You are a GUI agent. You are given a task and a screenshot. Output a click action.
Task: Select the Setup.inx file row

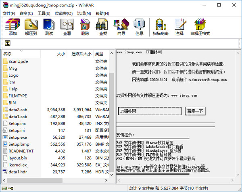tap(56, 123)
